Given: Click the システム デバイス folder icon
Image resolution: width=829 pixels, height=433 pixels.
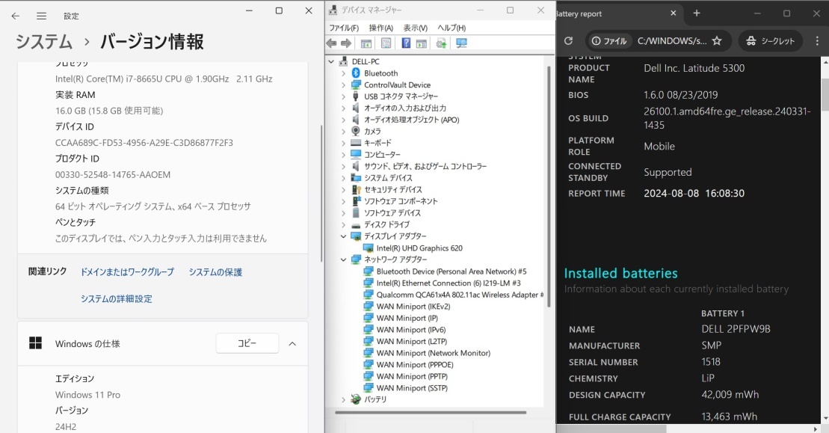Looking at the screenshot, I should coord(356,178).
